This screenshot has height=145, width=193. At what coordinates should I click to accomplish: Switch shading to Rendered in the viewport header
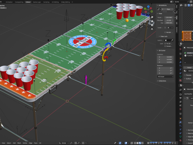[142, 143]
